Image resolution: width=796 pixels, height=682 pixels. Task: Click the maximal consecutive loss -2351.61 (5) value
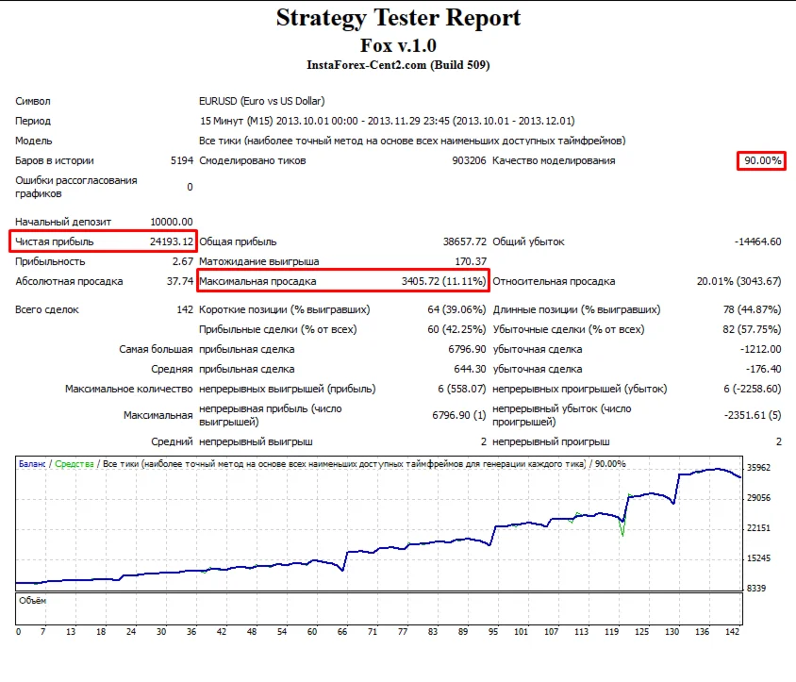pos(753,415)
